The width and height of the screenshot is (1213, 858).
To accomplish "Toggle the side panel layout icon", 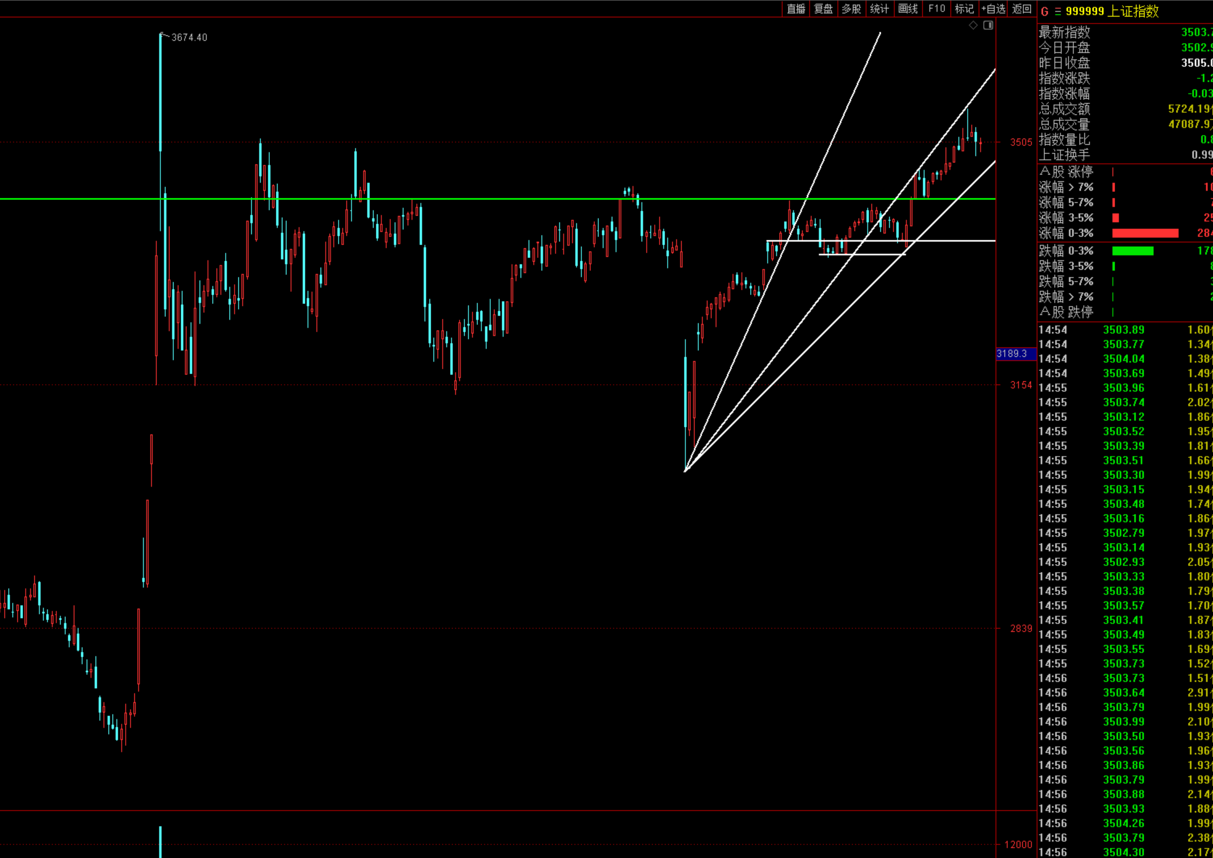I will 988,25.
